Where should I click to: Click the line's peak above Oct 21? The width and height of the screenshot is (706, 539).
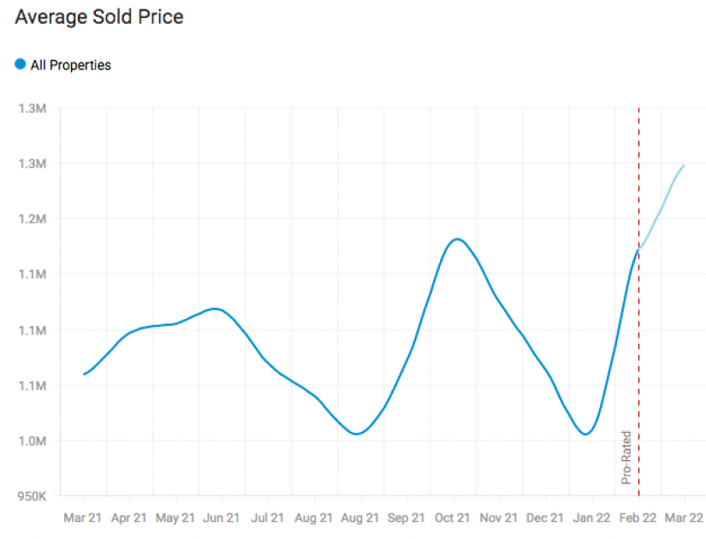pyautogui.click(x=457, y=239)
